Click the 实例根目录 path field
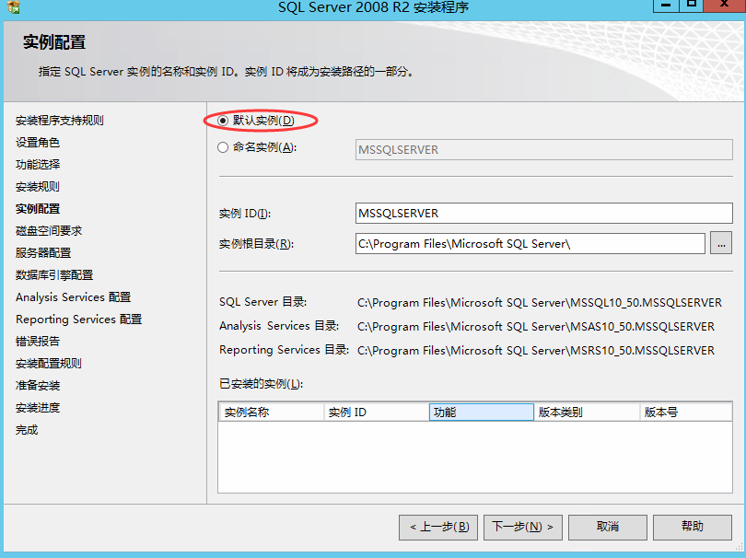 530,244
